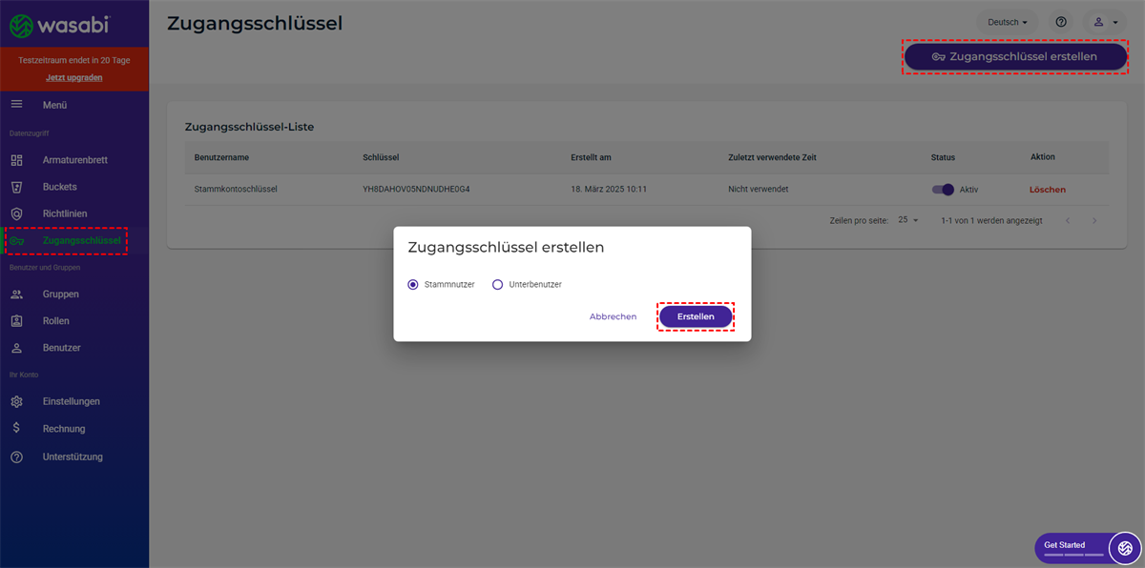Open the help question mark icon
This screenshot has width=1145, height=568.
(x=1061, y=22)
